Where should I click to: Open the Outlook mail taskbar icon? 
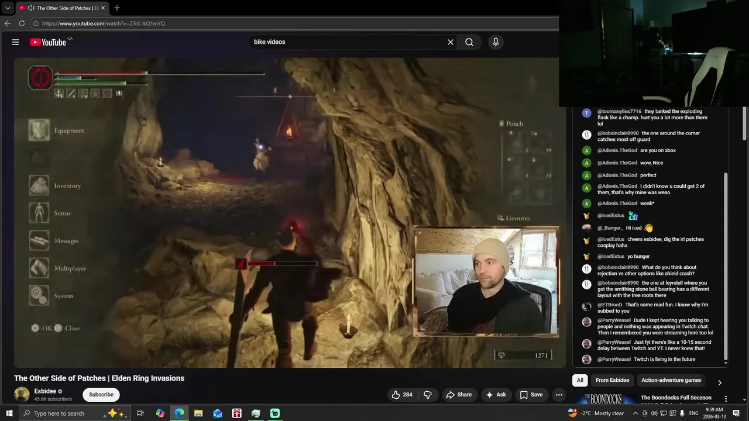point(218,413)
